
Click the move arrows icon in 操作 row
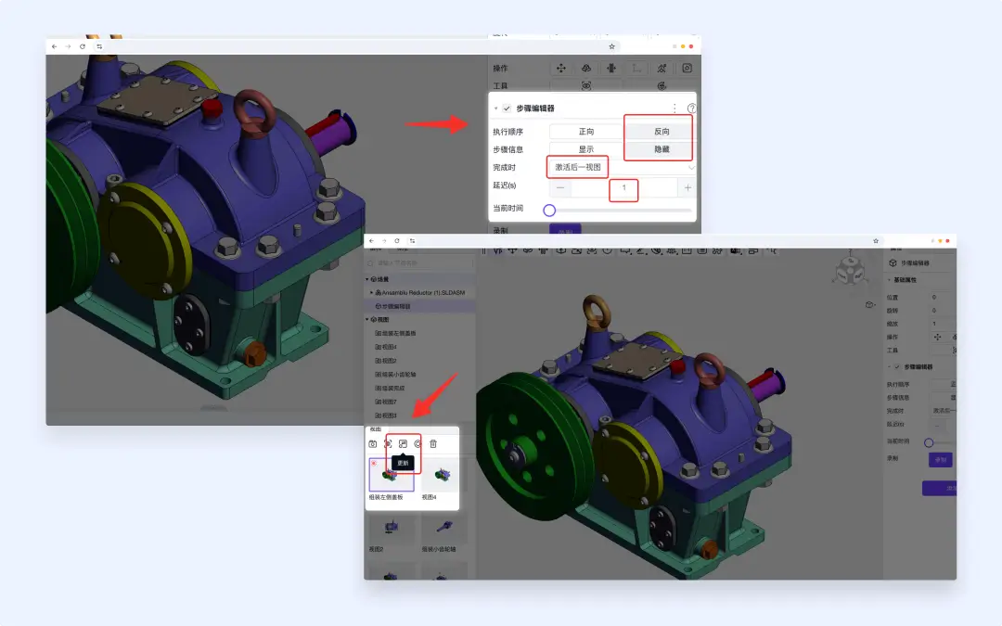[560, 68]
